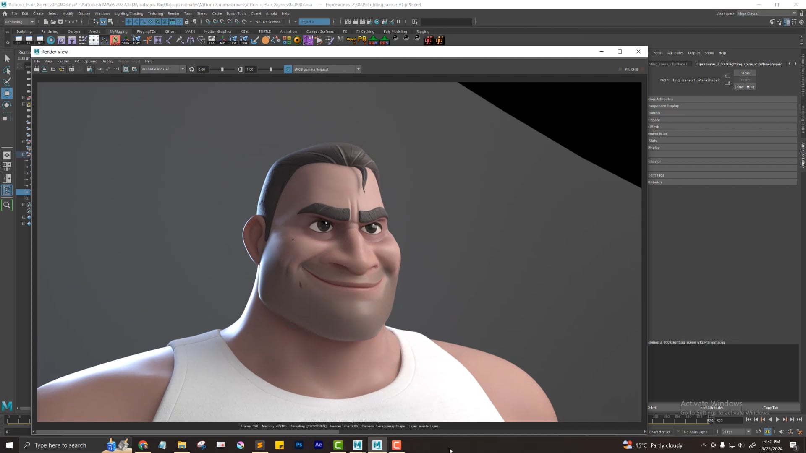The height and width of the screenshot is (453, 806).
Task: Toggle playback looping
Action: 758,432
